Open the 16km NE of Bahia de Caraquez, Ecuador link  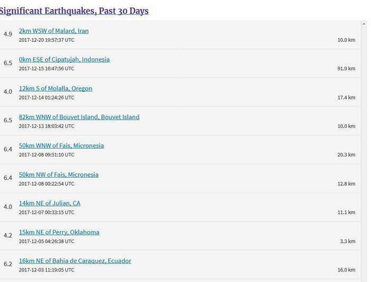75,261
